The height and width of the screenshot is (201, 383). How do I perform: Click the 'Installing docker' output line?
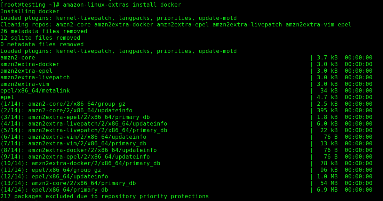[30, 11]
